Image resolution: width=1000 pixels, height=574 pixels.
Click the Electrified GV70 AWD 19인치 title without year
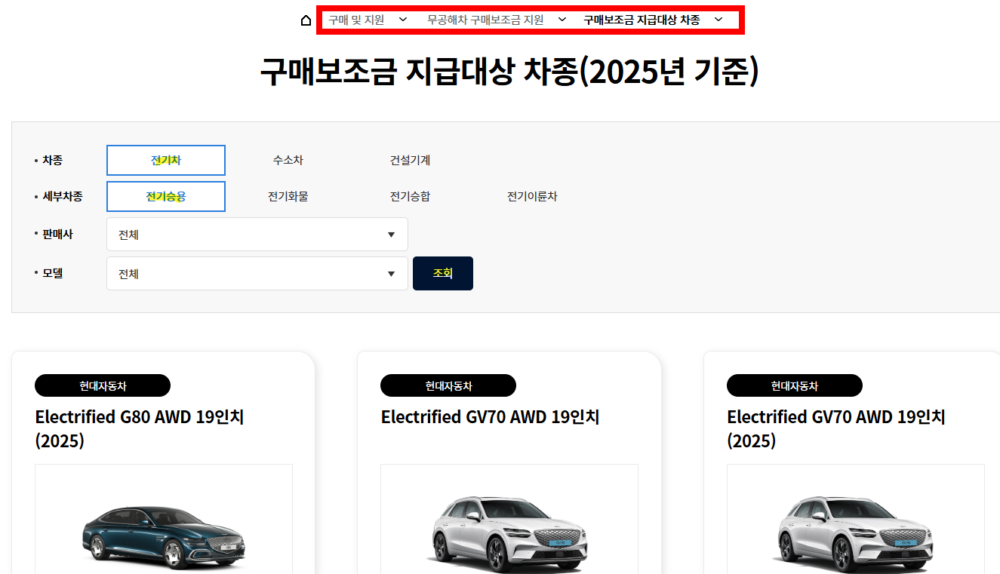490,417
